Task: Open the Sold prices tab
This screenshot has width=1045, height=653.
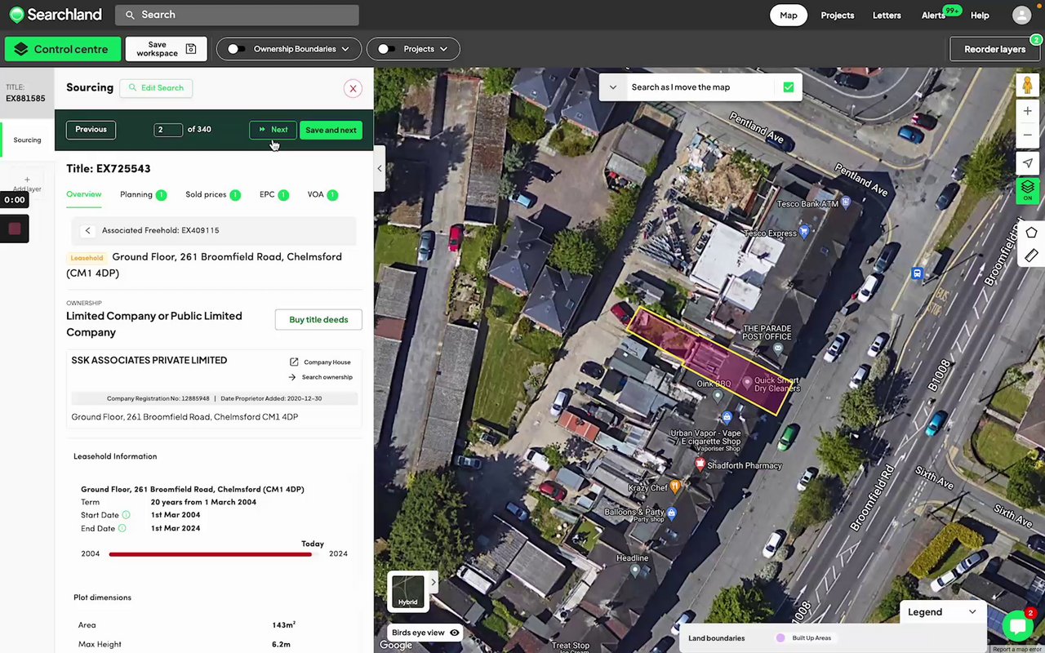Action: [x=213, y=194]
